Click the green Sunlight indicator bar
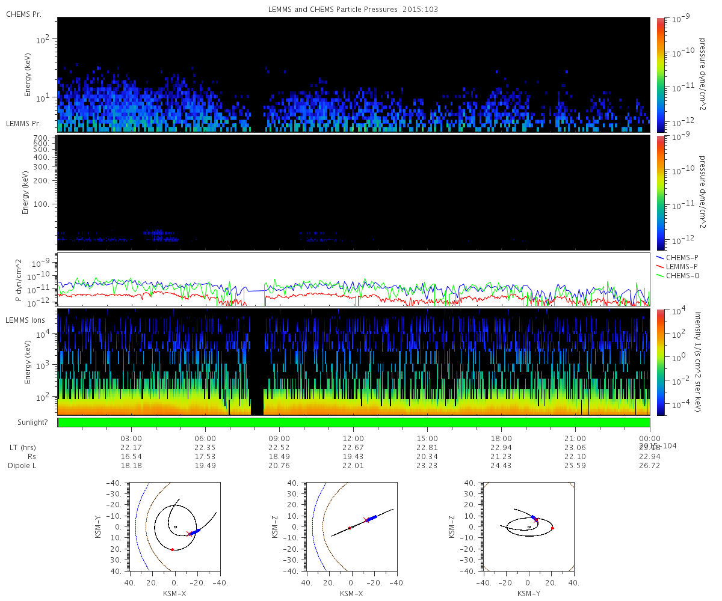722x601 pixels. (354, 423)
